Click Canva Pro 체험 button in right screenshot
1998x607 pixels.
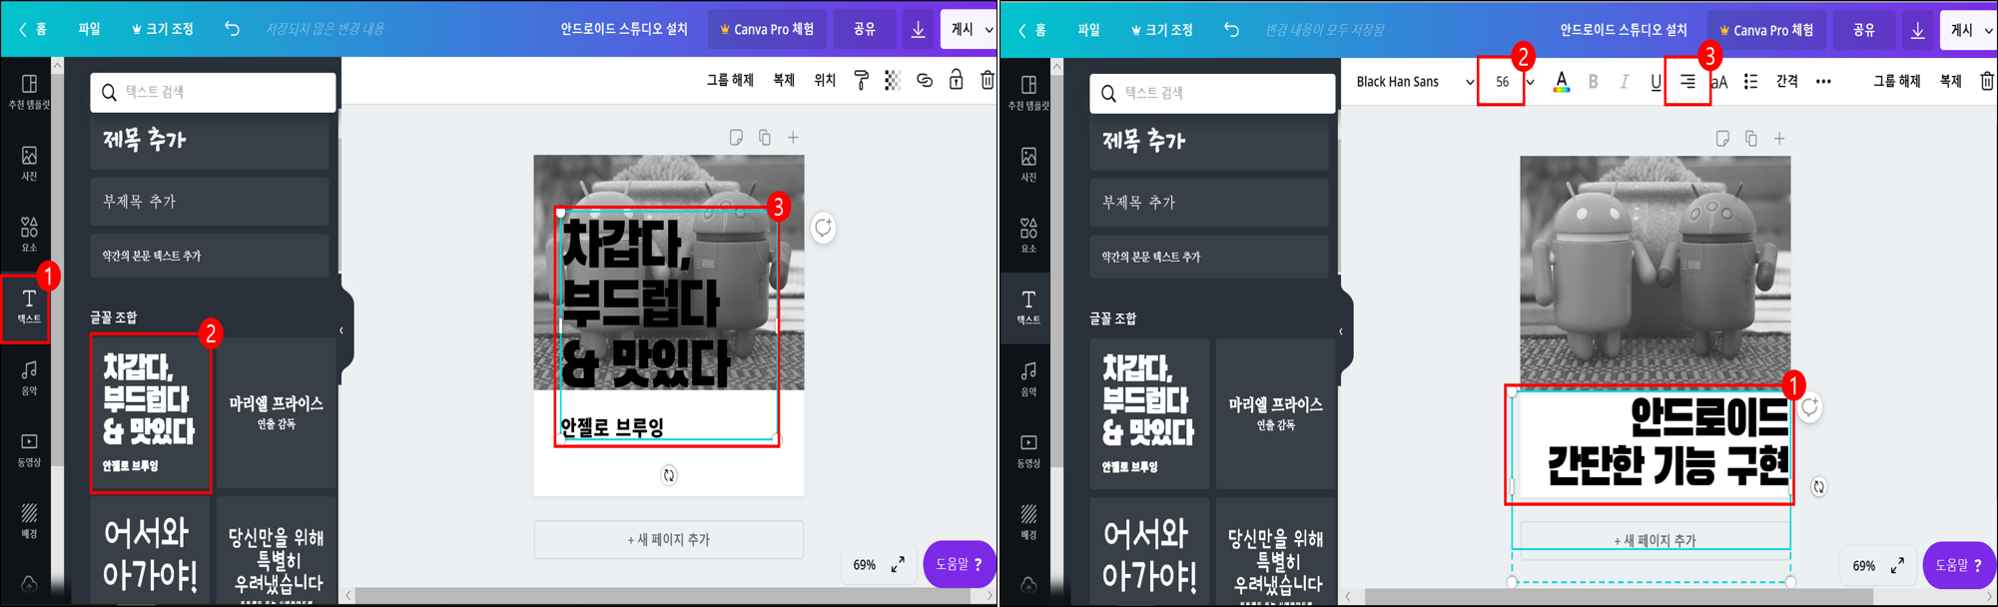pyautogui.click(x=1765, y=30)
